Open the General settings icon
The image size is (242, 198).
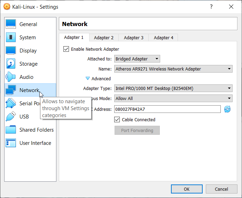pos(11,24)
